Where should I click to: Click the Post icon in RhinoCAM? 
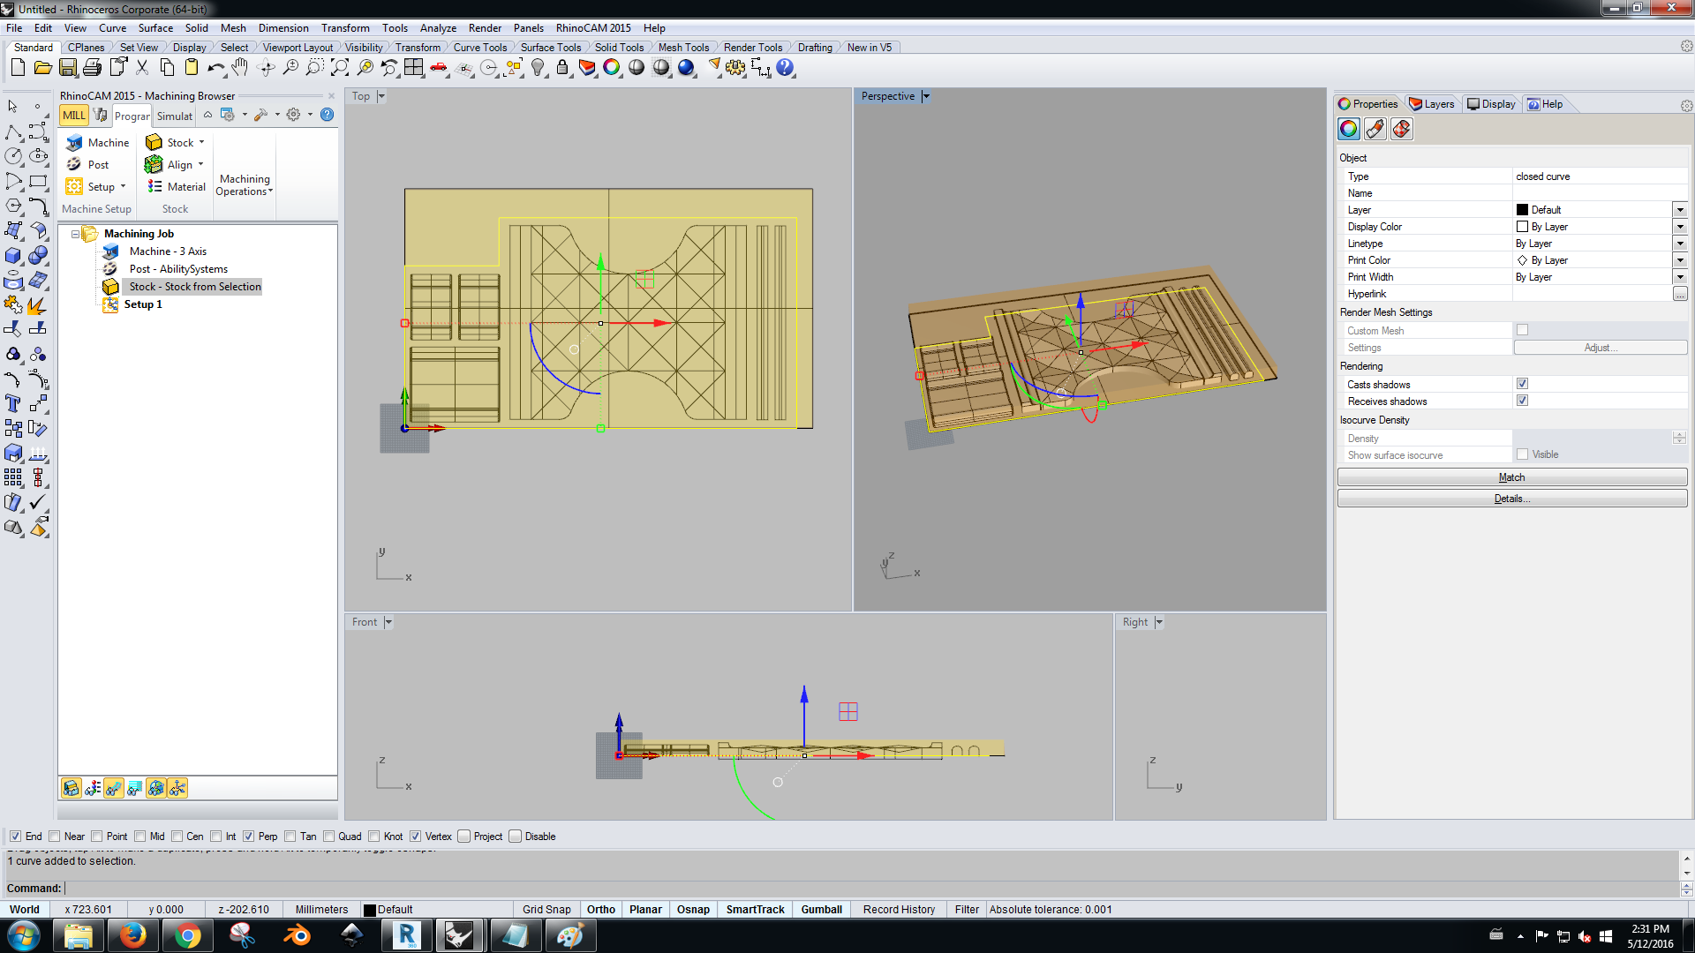(x=75, y=165)
